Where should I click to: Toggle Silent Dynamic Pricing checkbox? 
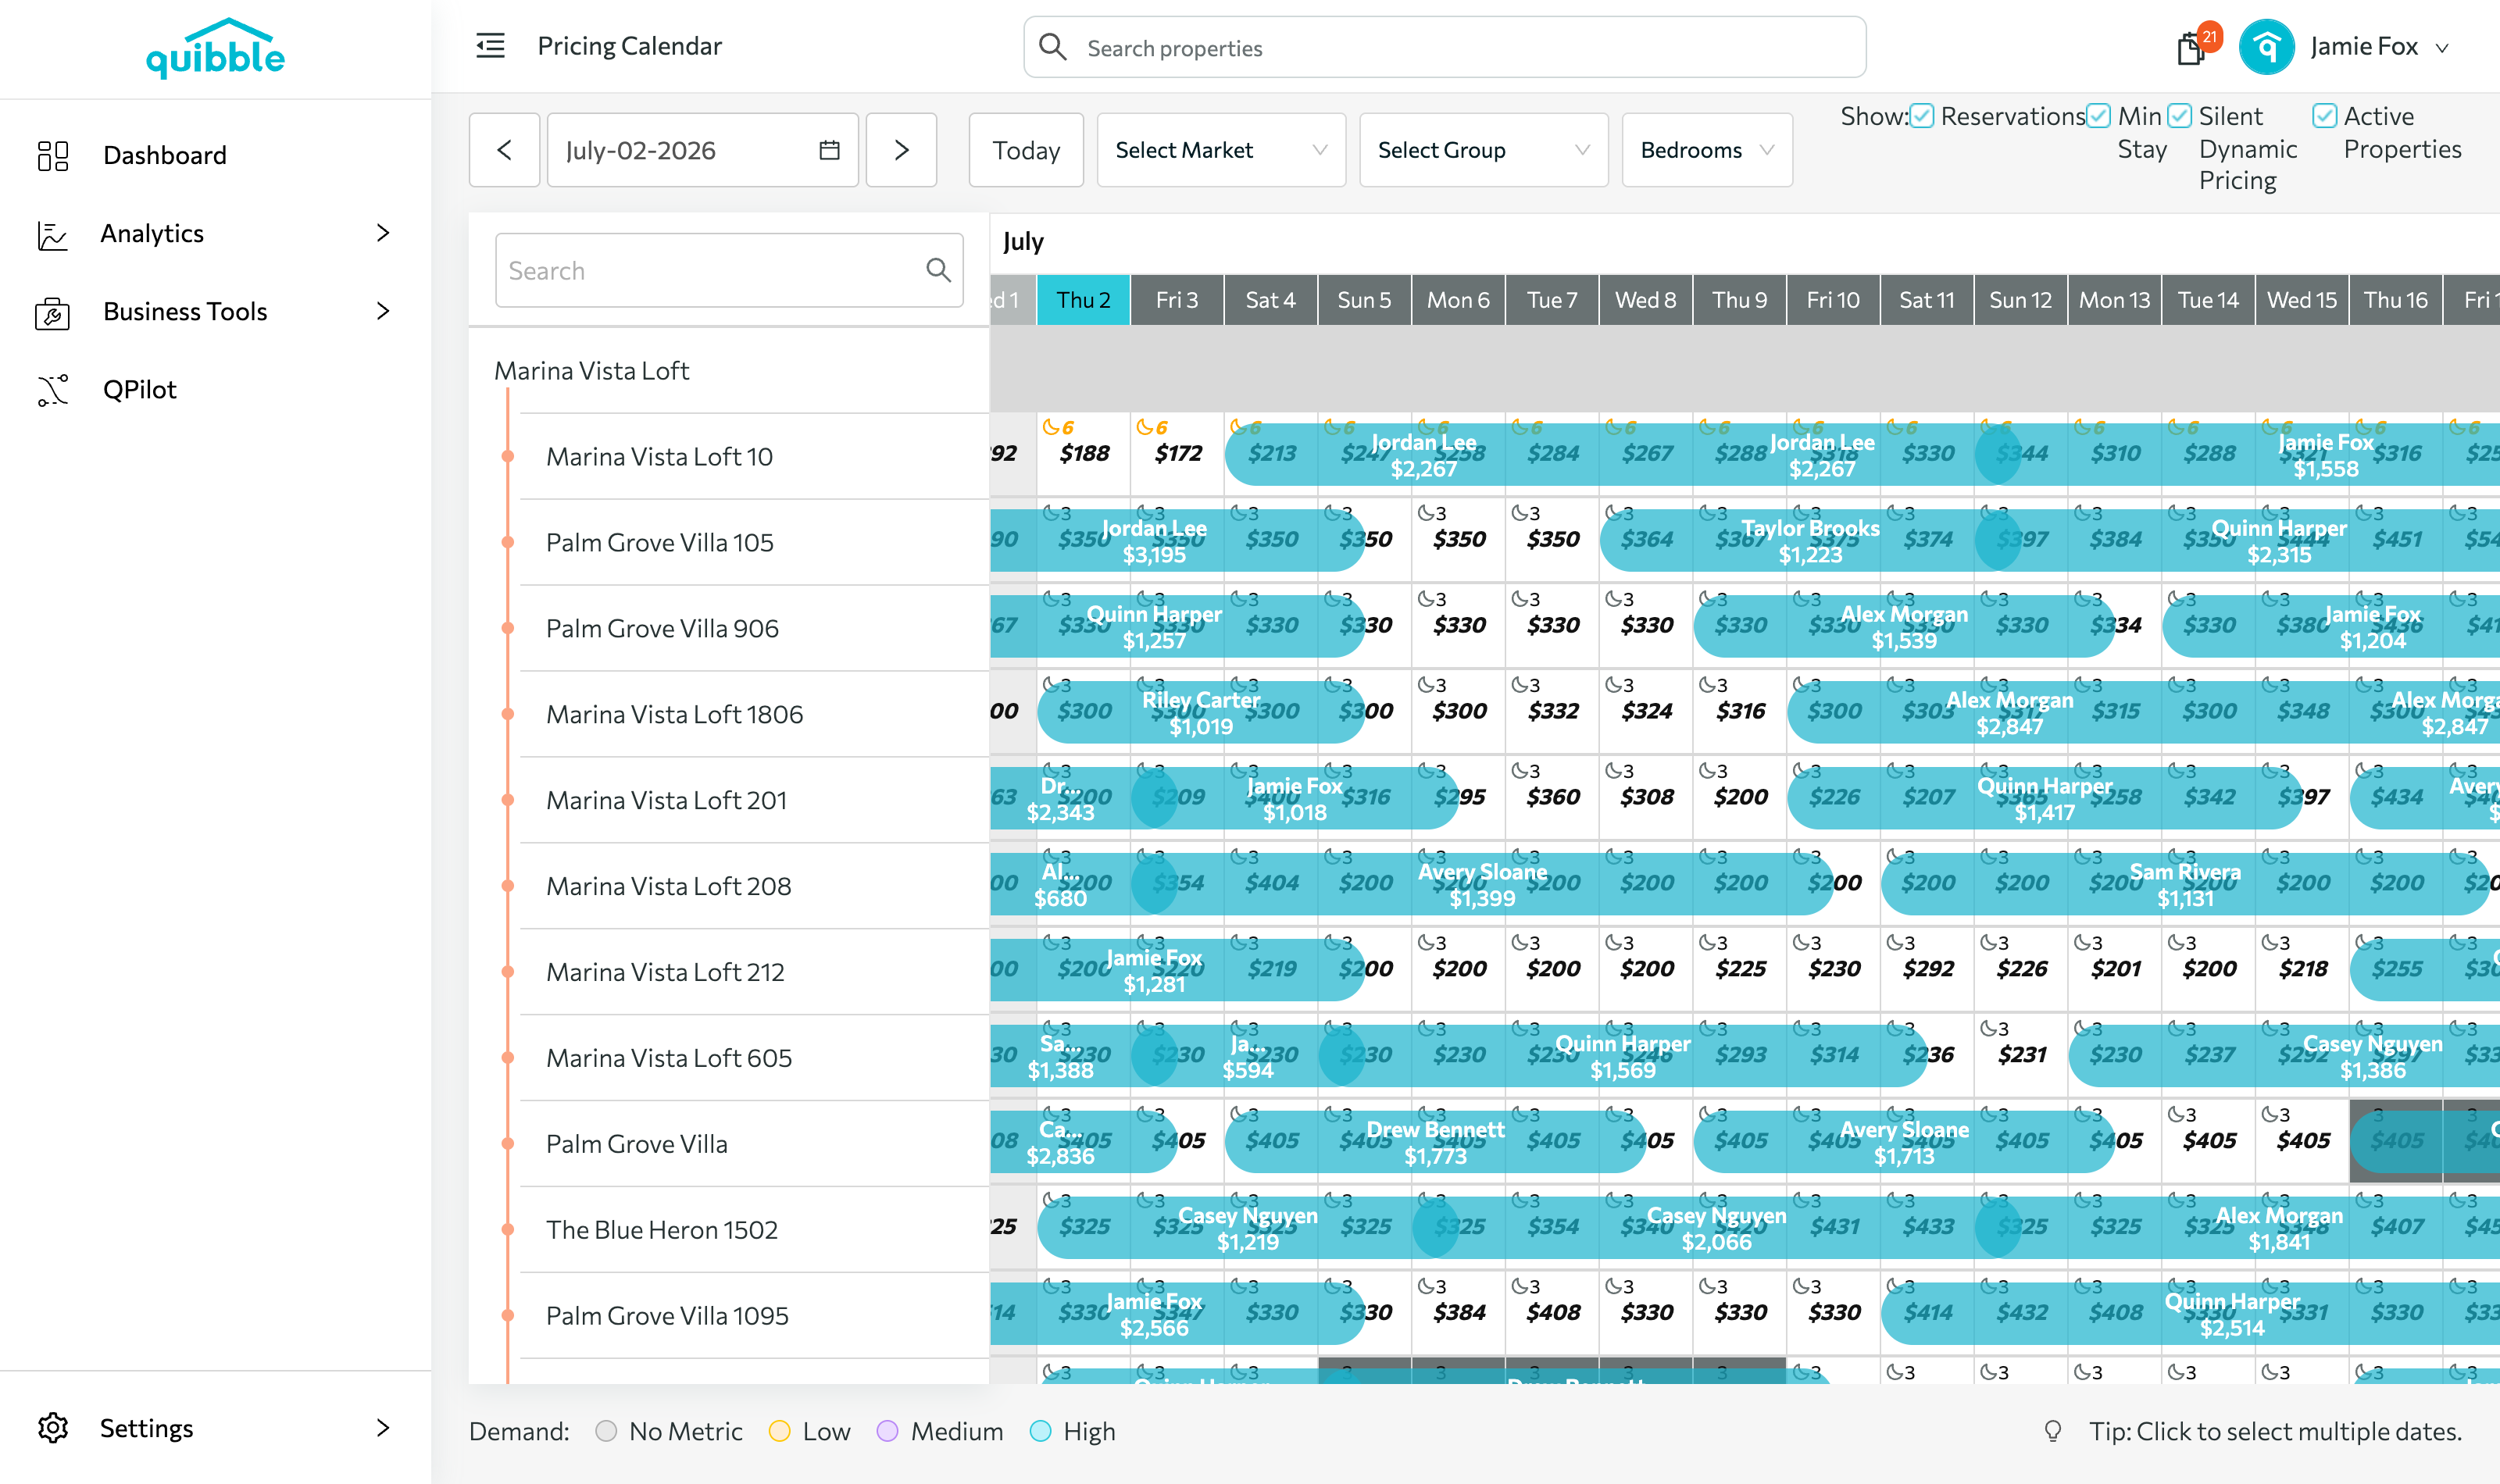point(2180,116)
